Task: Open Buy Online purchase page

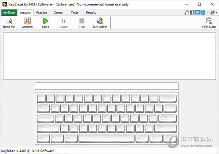Action: pyautogui.click(x=100, y=23)
